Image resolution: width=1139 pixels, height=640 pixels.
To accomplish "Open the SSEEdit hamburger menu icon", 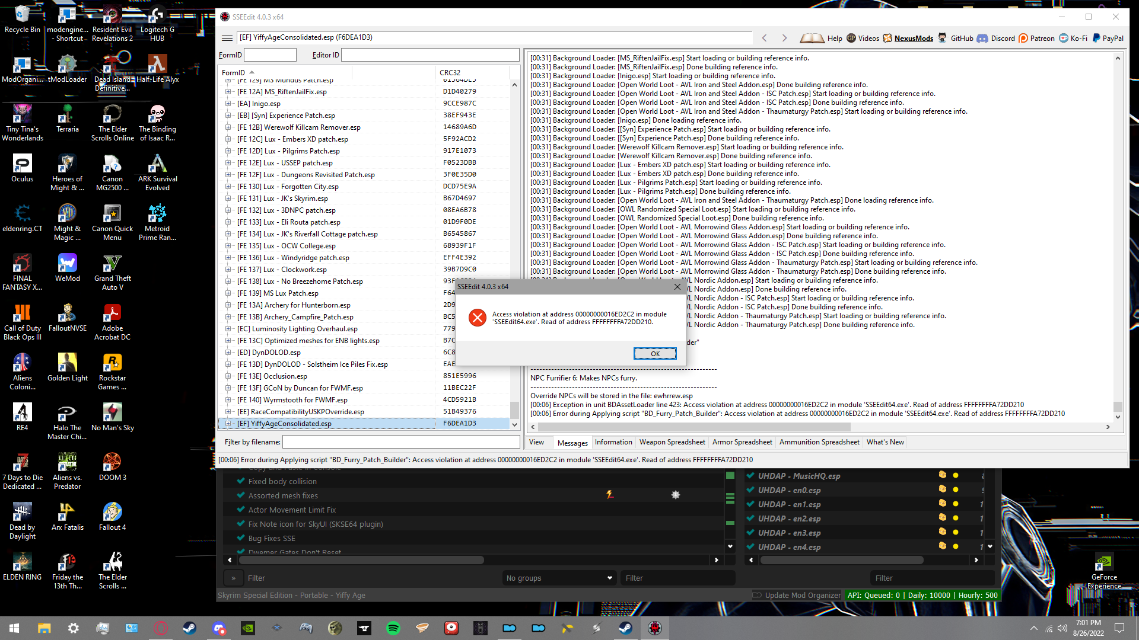I will [x=227, y=38].
